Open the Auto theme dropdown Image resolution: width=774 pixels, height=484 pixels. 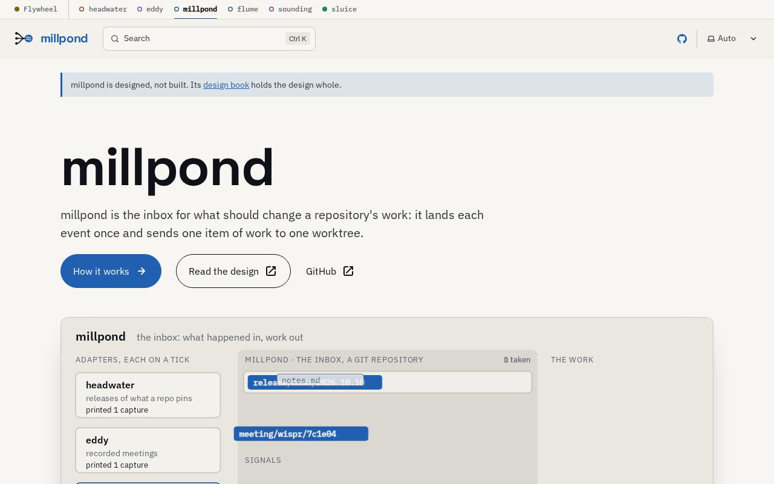point(732,39)
